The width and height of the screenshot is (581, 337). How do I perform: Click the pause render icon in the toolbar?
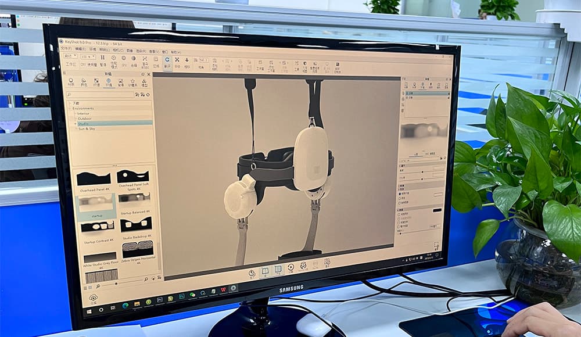point(103,58)
